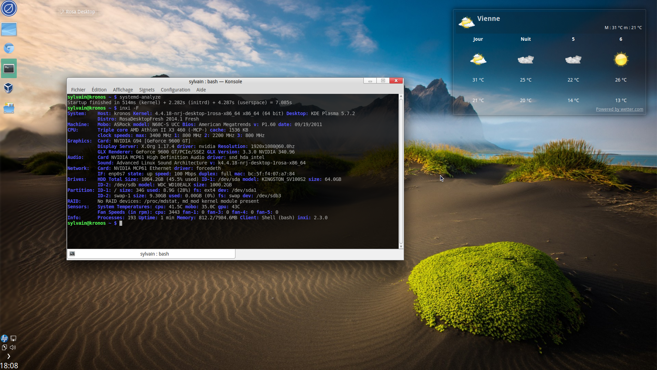Open the Fichier menu
Screen dimensions: 657x370
pos(78,90)
